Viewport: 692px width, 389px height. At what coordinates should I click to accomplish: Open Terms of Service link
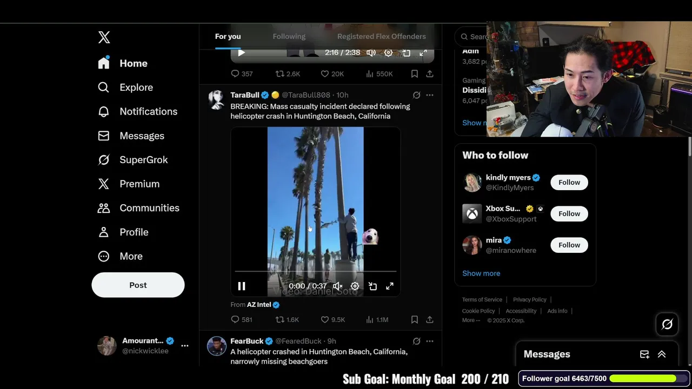click(482, 300)
